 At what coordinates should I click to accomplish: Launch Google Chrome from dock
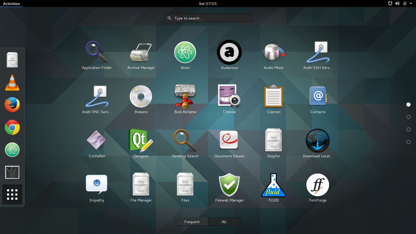click(x=12, y=127)
